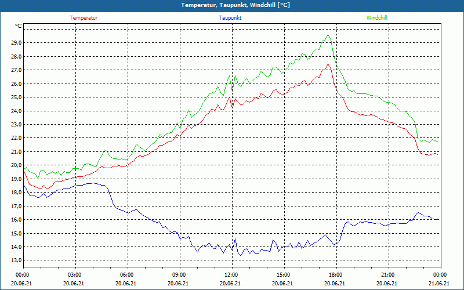Click the 24,0 y-axis value
Screen dimensions: 464x290
17,111
